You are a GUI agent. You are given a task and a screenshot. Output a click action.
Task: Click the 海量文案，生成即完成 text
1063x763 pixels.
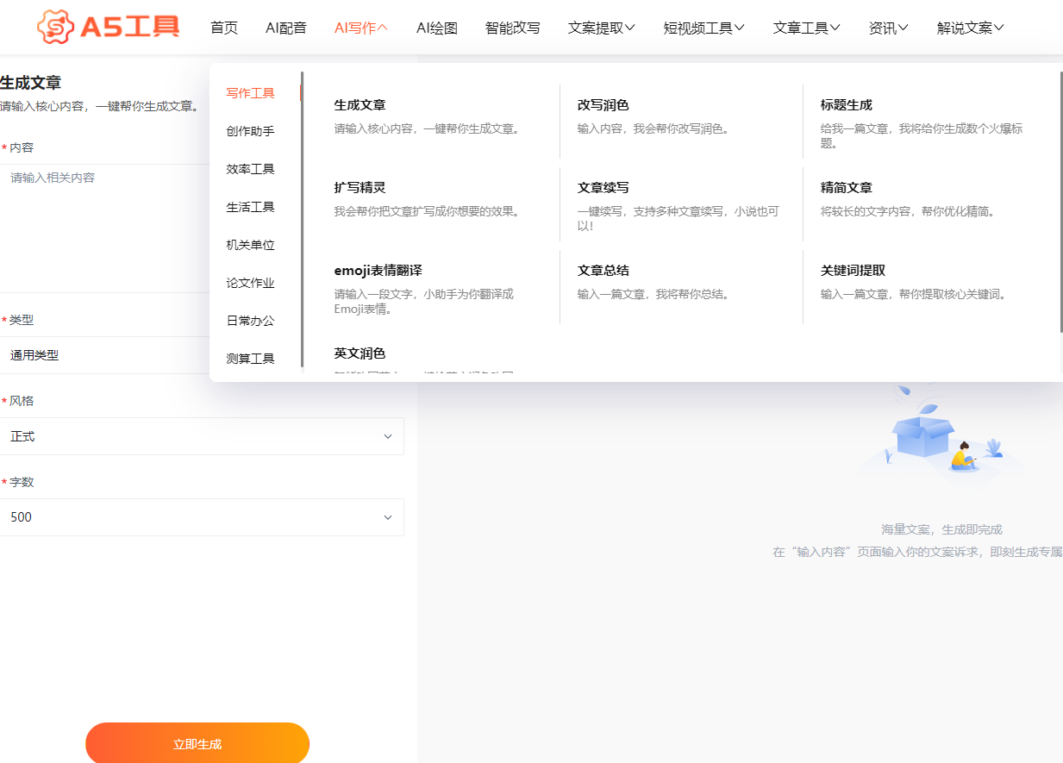[x=941, y=529]
